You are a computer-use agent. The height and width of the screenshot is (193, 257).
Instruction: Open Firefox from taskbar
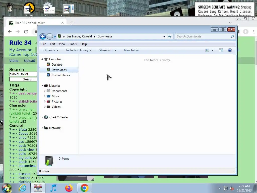[69, 188]
